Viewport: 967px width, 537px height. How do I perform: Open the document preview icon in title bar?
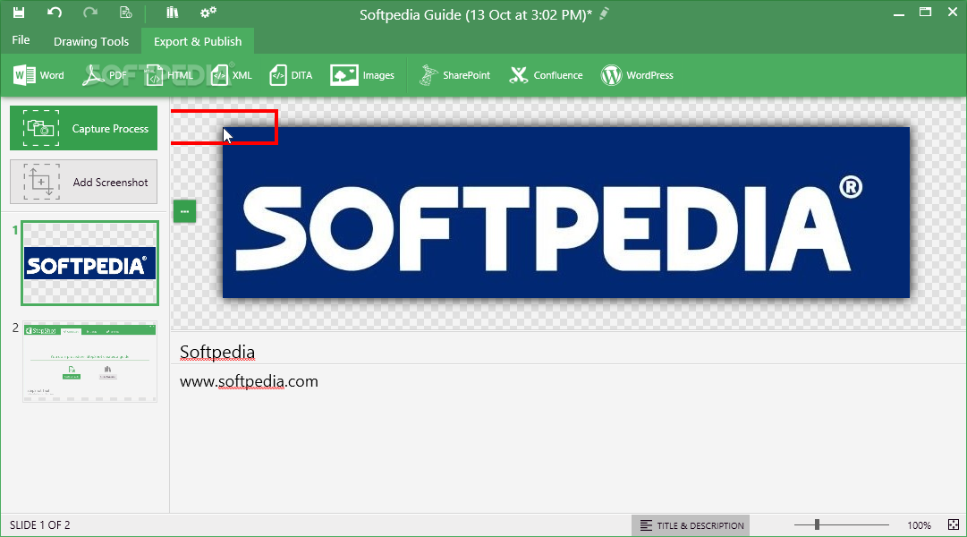pos(126,13)
